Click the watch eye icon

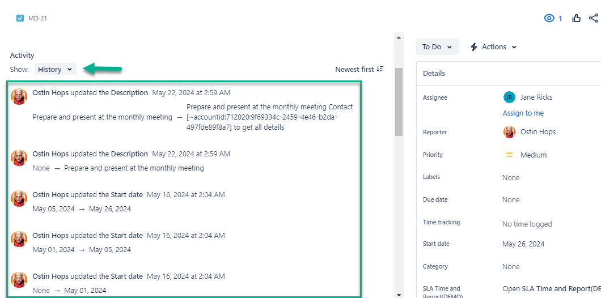point(549,18)
